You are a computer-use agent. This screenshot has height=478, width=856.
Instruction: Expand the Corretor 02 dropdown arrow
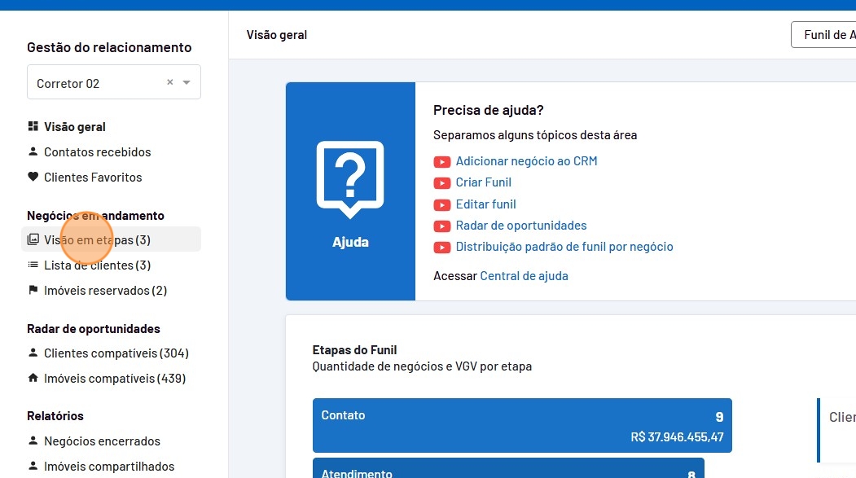pos(187,83)
